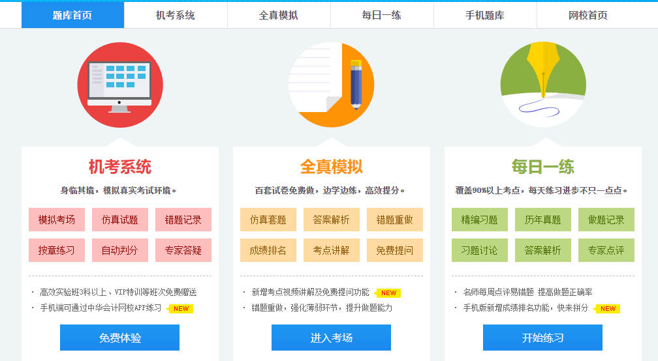658x361 pixels.
Task: Click the 机考系统 red heading
Action: tap(120, 167)
